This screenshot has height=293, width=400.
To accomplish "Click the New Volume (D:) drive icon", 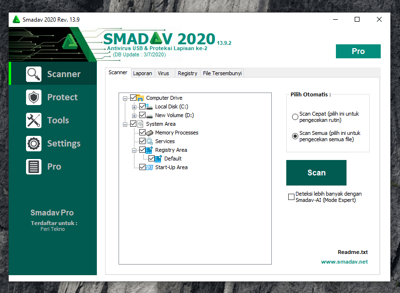I will (x=149, y=116).
